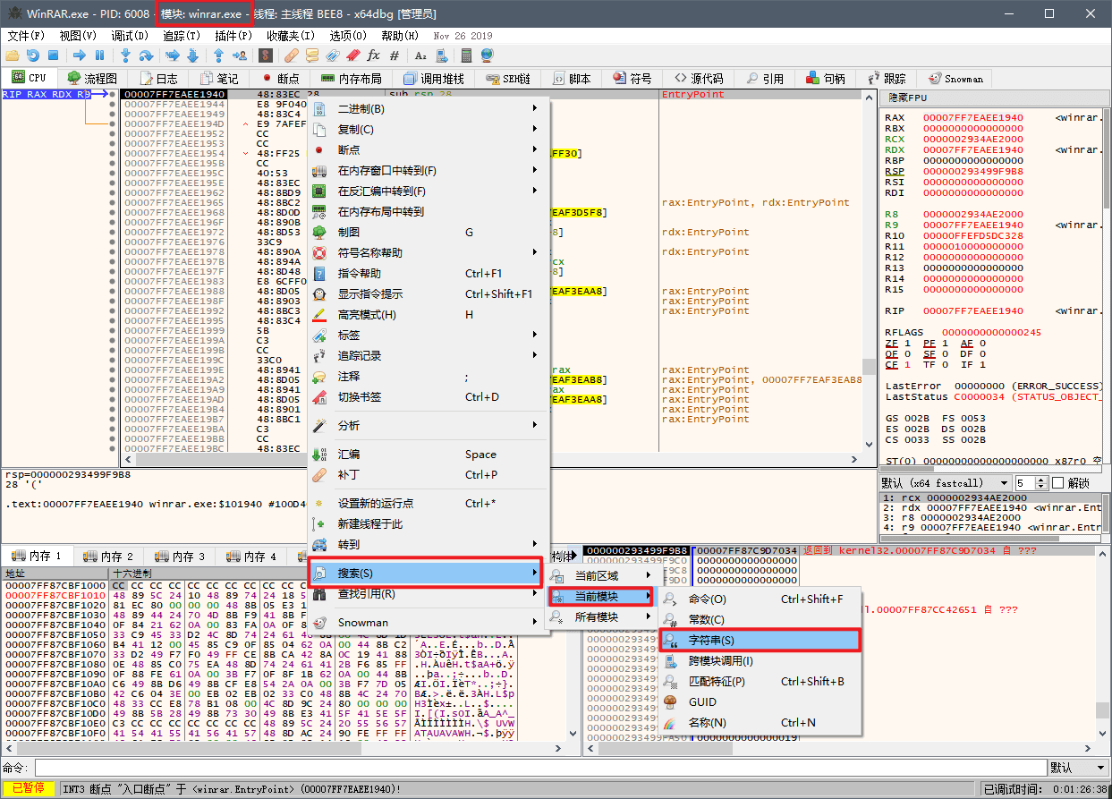Viewport: 1112px width, 799px height.
Task: Open the 插件(P) menu
Action: pos(234,36)
